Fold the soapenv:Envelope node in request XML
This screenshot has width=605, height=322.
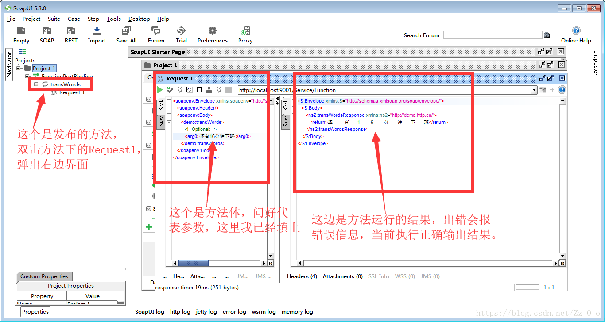pos(169,101)
